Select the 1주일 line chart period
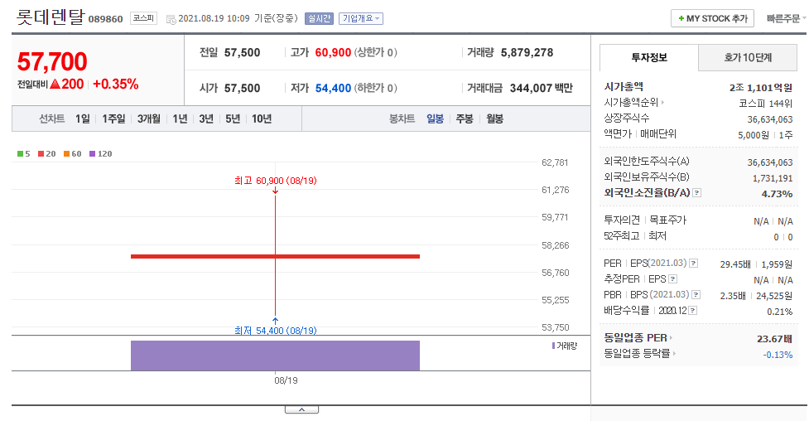 click(x=113, y=119)
